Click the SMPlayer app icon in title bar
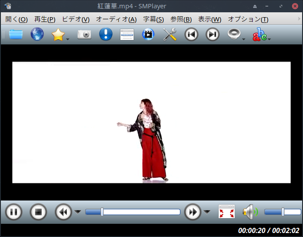 tap(8, 6)
